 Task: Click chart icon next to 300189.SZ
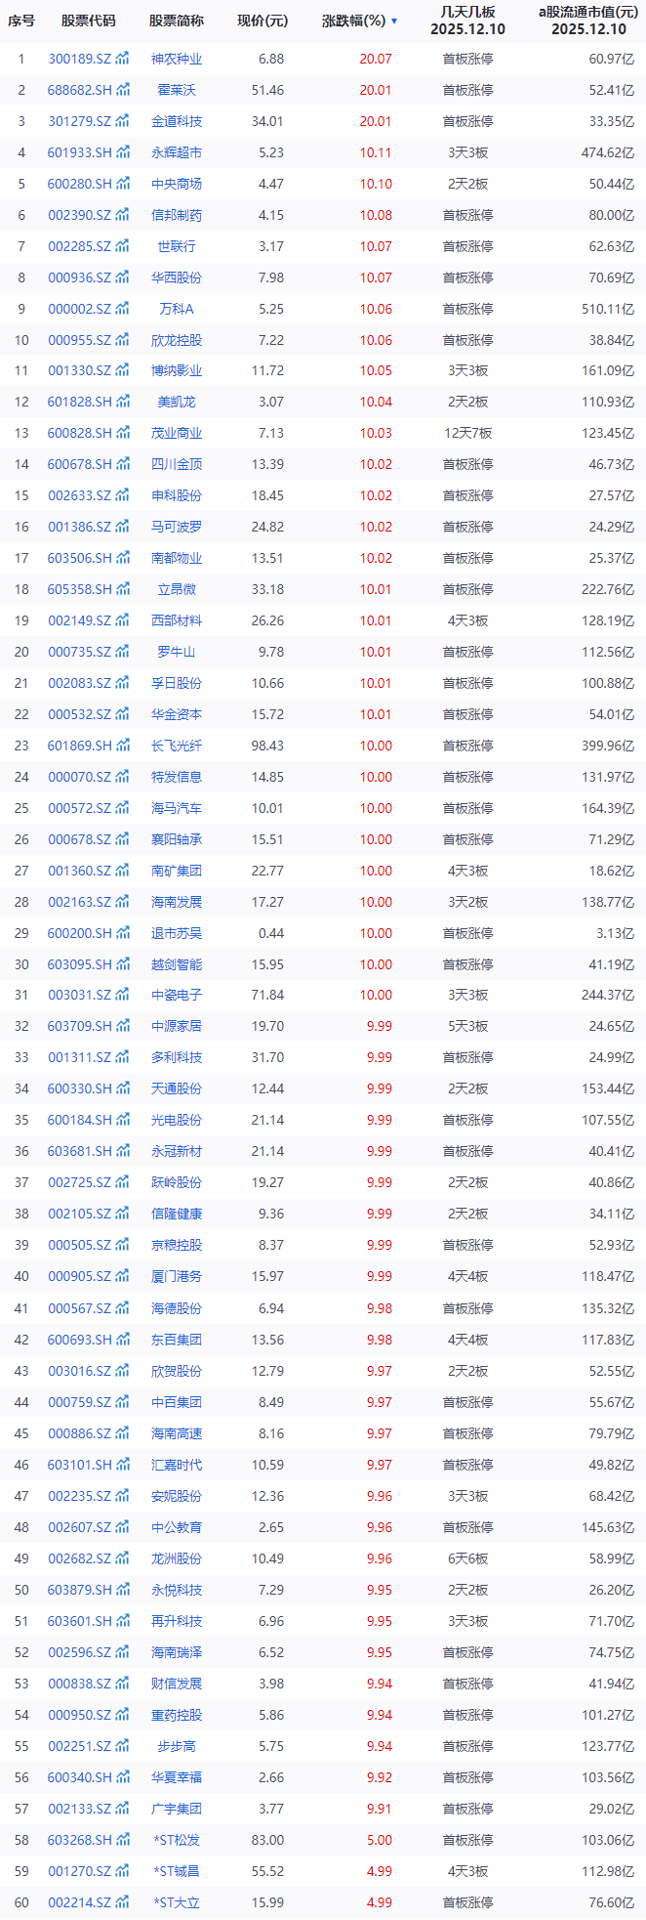(123, 59)
